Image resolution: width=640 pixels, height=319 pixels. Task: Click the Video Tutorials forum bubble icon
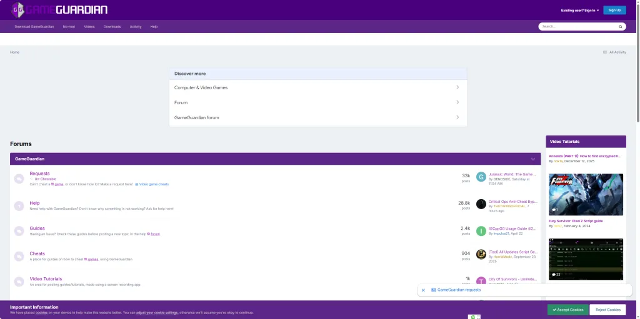19,282
